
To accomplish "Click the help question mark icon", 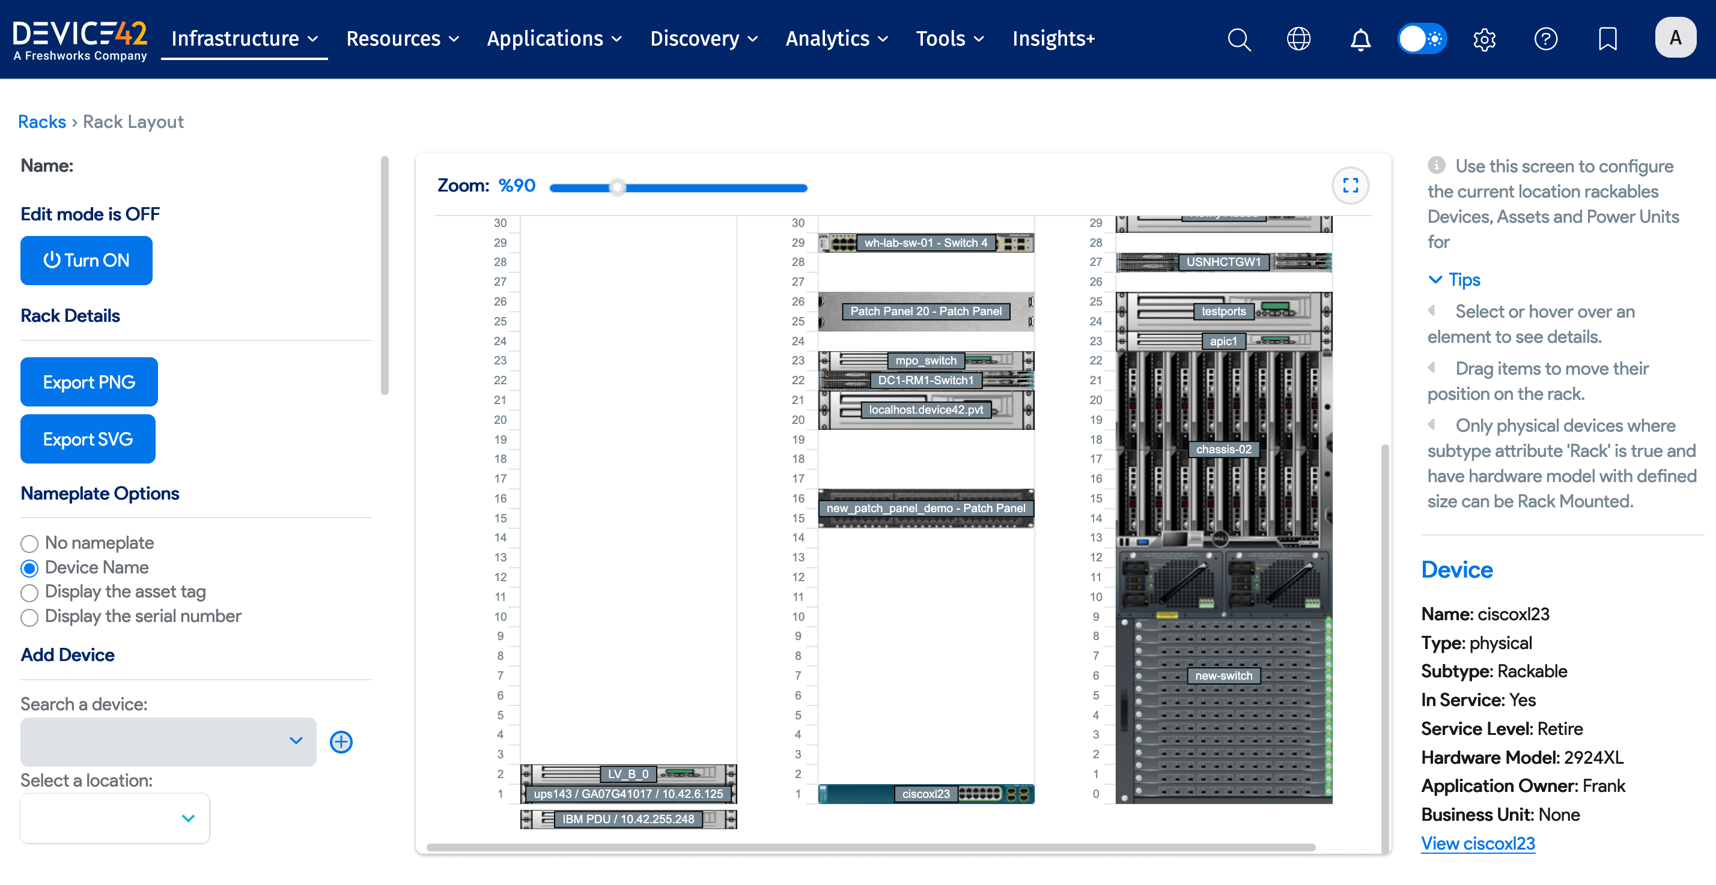I will point(1547,38).
